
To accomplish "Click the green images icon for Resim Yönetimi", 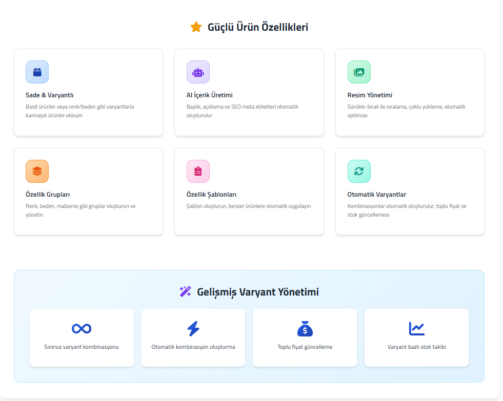I will 359,72.
